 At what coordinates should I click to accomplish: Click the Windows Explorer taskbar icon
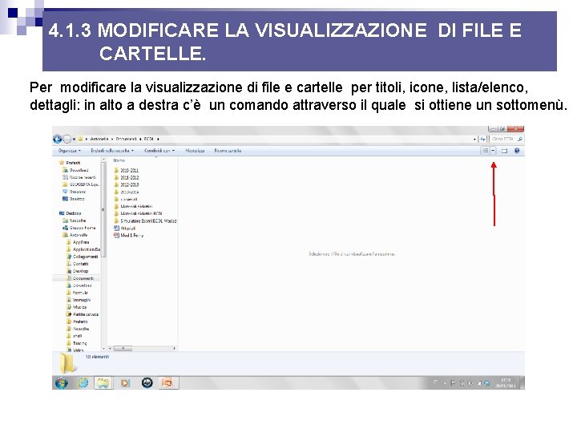[103, 383]
